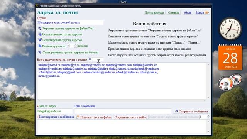
Task: Click the exit arrow icon next to Выход
Action: pos(207,12)
